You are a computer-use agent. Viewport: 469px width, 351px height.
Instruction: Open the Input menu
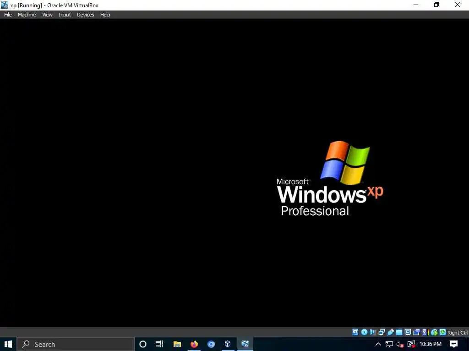[65, 15]
